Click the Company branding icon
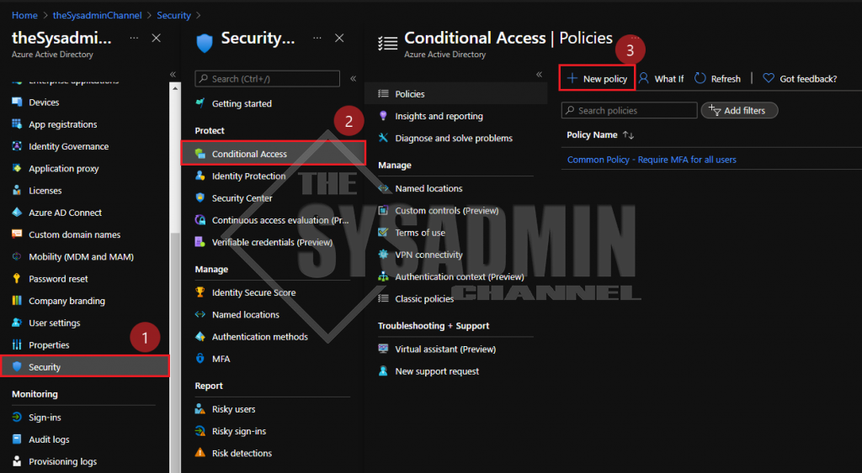862x473 pixels. 17,301
